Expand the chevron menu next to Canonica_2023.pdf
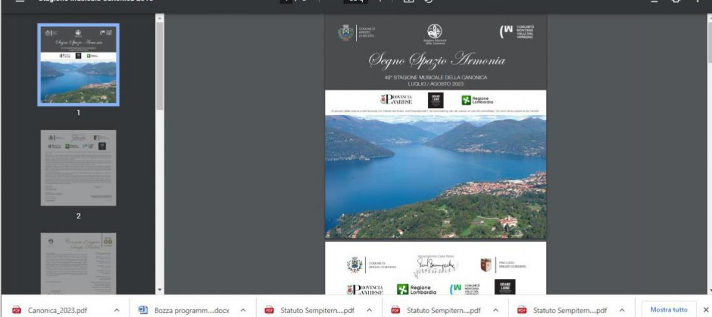 116,309
